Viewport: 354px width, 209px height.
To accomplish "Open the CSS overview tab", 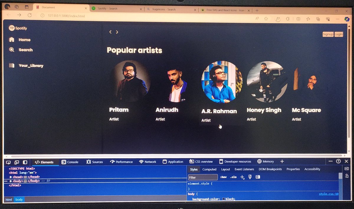I will tap(201, 162).
